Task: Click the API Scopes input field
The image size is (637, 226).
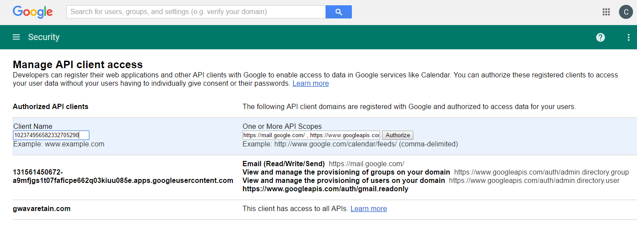Action: coord(311,135)
